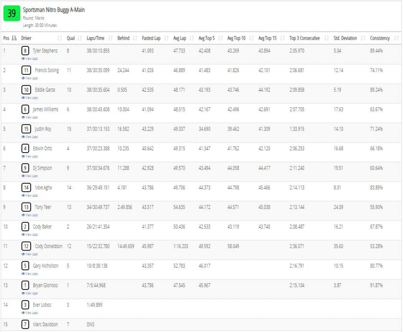This screenshot has height=332, width=403.
Task: Open View Laps for Justin Roy
Action: (x=30, y=137)
